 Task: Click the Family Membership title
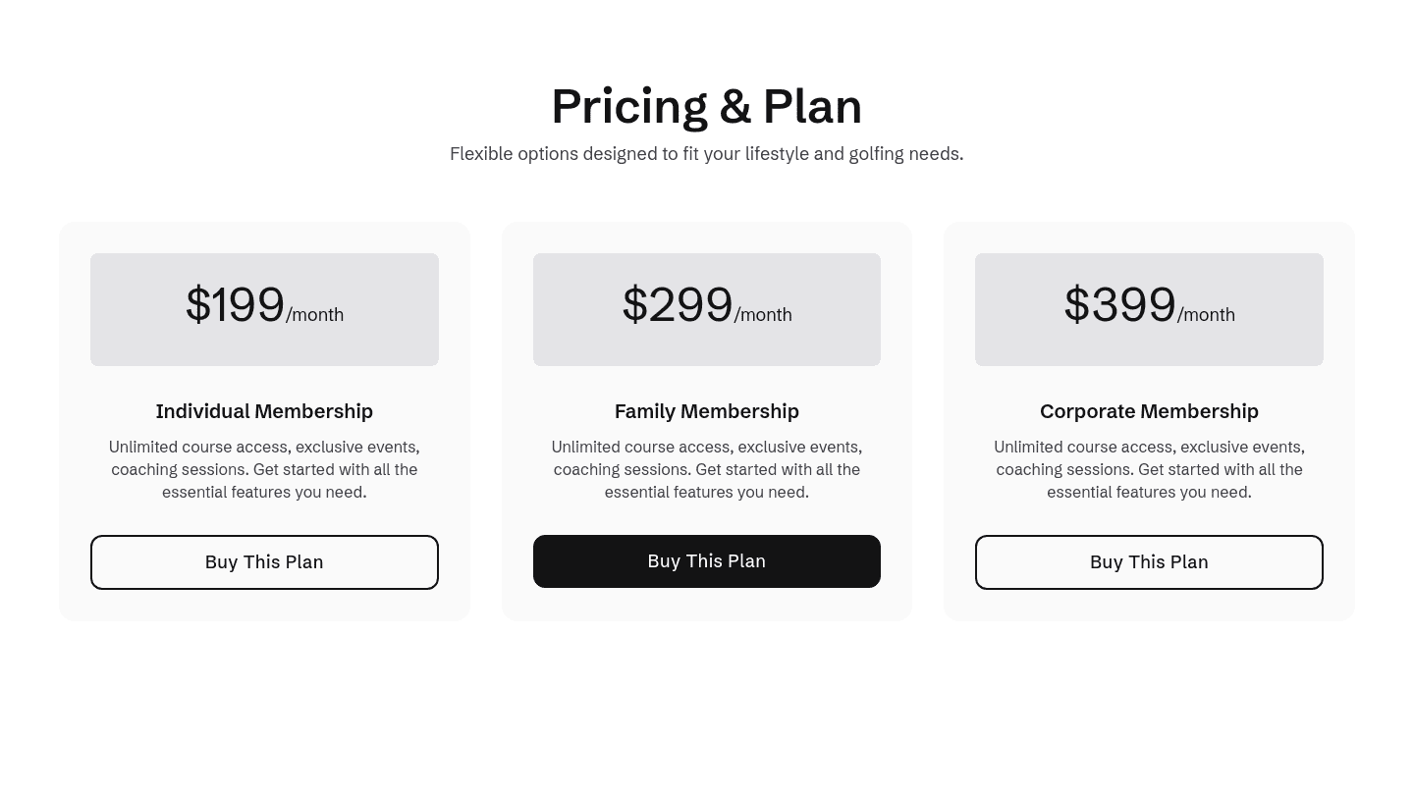pos(706,411)
